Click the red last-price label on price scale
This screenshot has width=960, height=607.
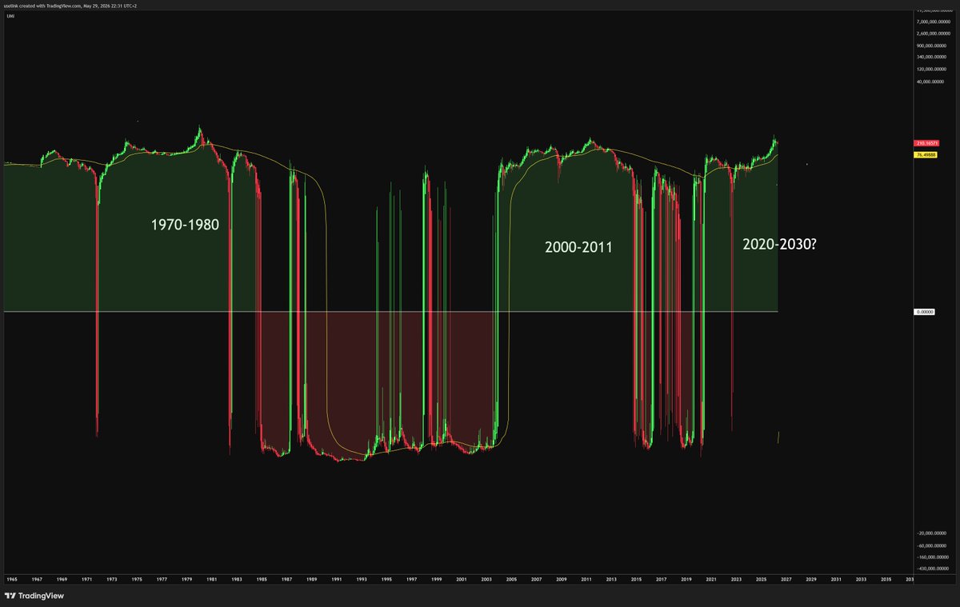926,143
